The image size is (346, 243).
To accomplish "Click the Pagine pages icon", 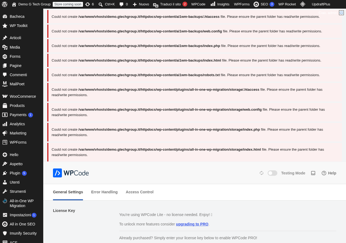I will [x=5, y=66].
